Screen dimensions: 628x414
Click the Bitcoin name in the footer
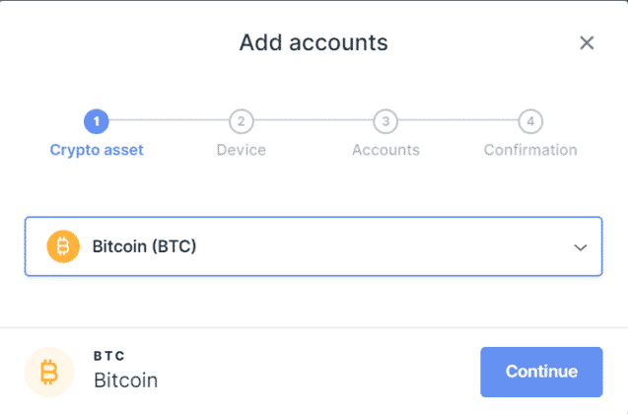pyautogui.click(x=125, y=379)
